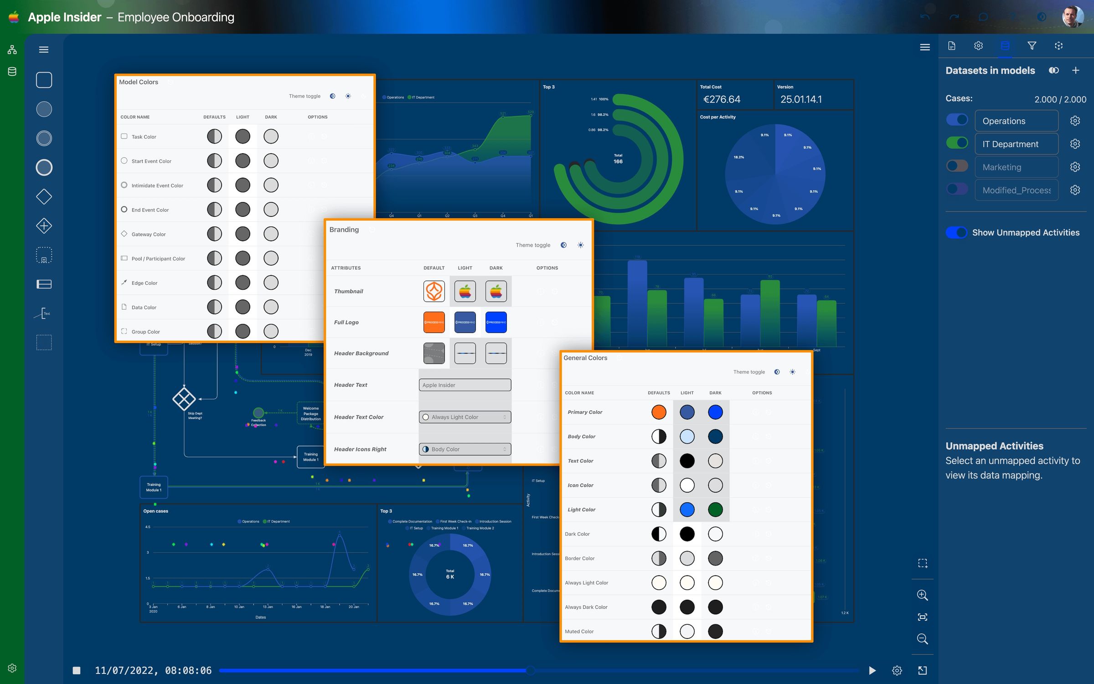
Task: Open the hamburger menu above the shape tools
Action: 44,49
